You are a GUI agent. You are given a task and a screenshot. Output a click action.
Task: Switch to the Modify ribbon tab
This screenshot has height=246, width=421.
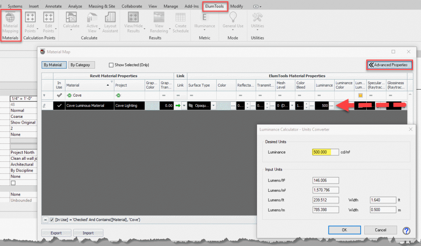[236, 6]
